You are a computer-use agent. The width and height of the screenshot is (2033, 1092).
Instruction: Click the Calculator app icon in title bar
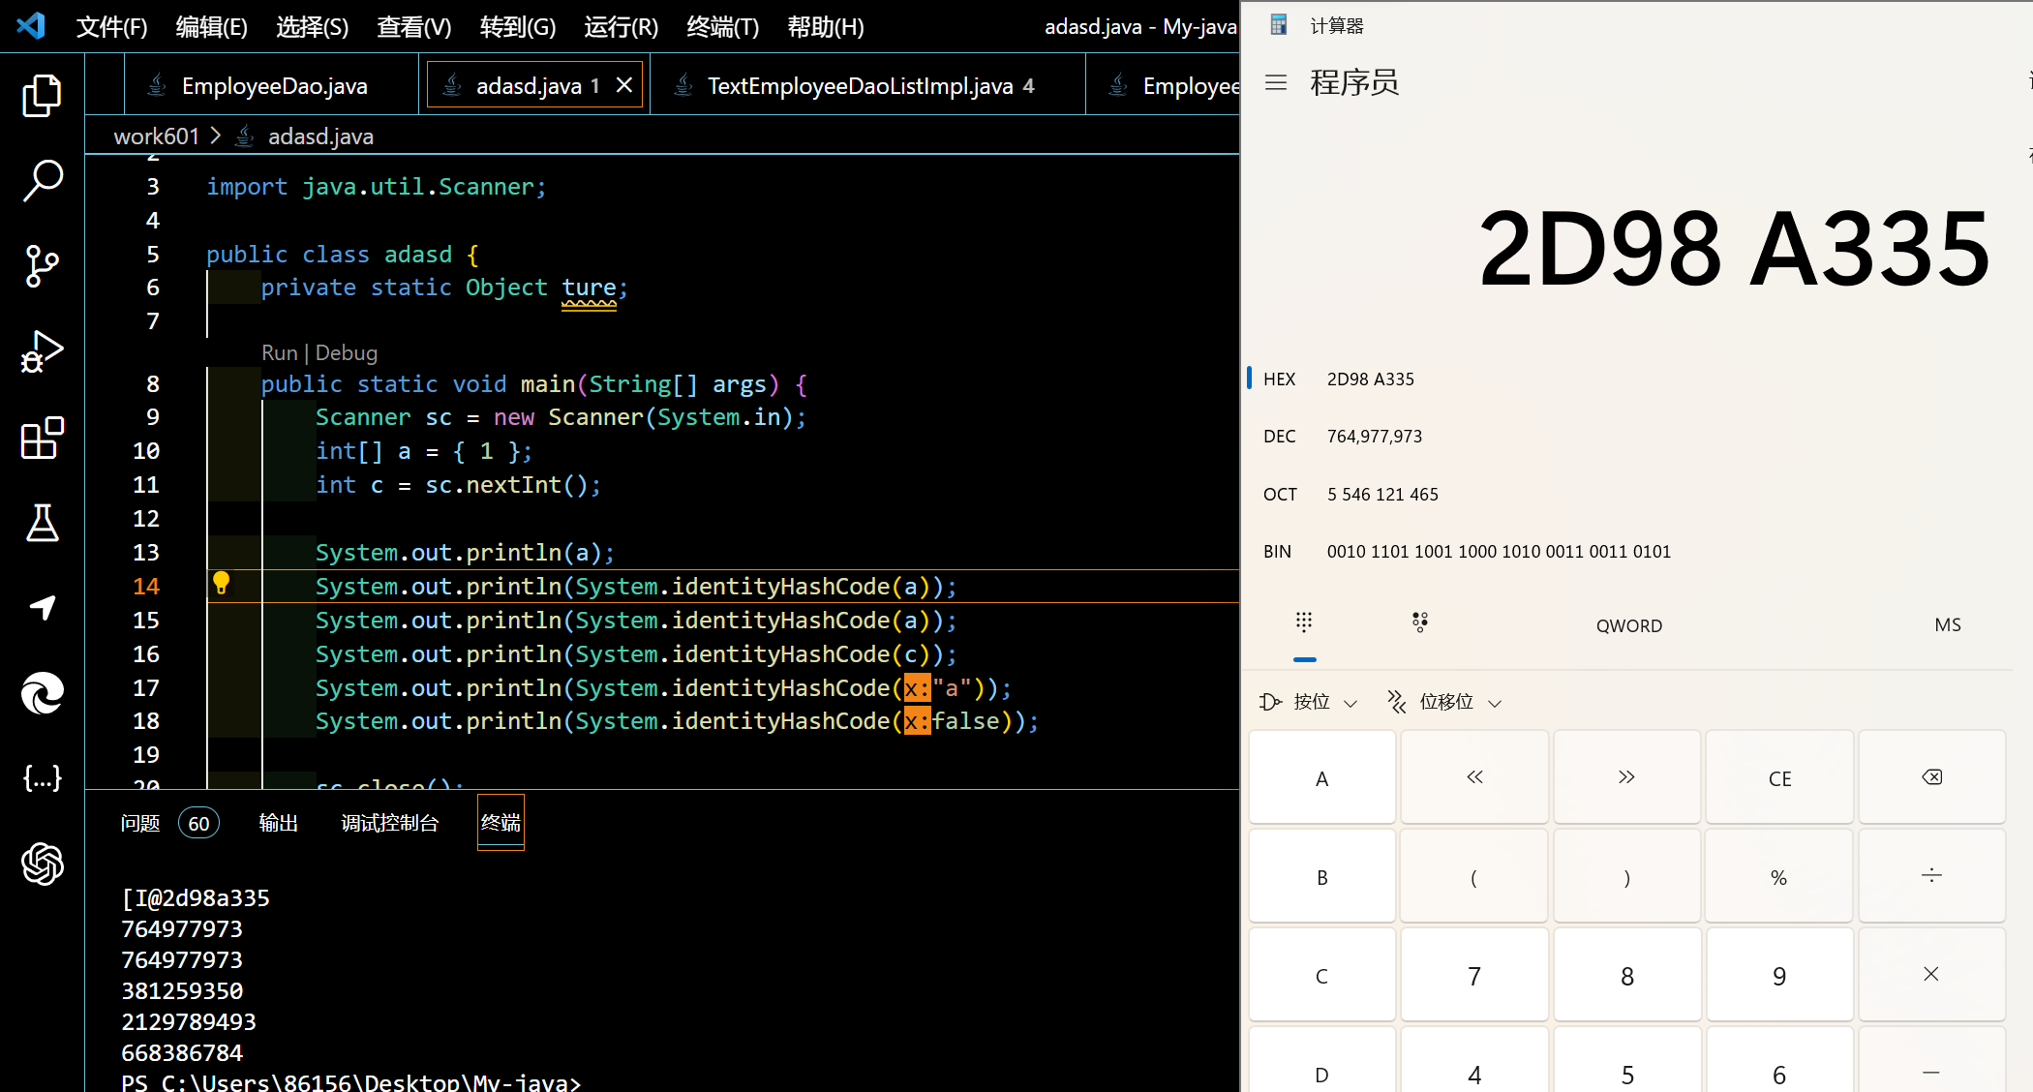click(x=1278, y=25)
